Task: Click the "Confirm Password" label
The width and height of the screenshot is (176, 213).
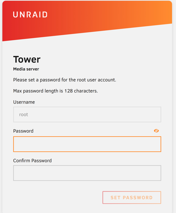Action: pyautogui.click(x=32, y=160)
